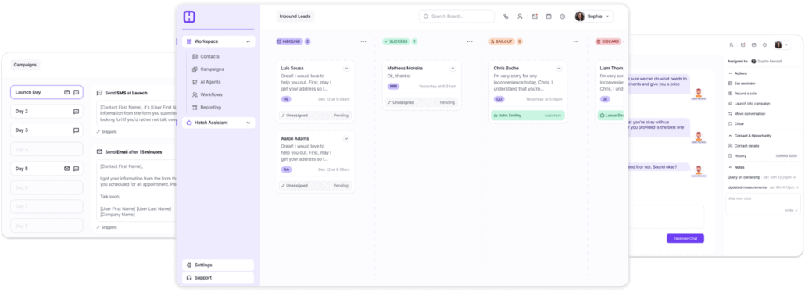The height and width of the screenshot is (292, 805).
Task: Click the SMS icon on the Day 5 row
Action: coord(76,169)
